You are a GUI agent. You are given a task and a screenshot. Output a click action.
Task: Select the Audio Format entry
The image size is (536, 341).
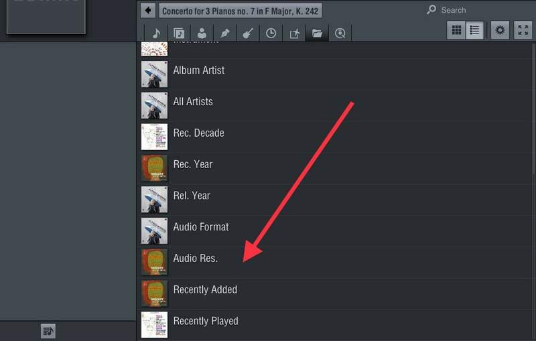(x=201, y=226)
